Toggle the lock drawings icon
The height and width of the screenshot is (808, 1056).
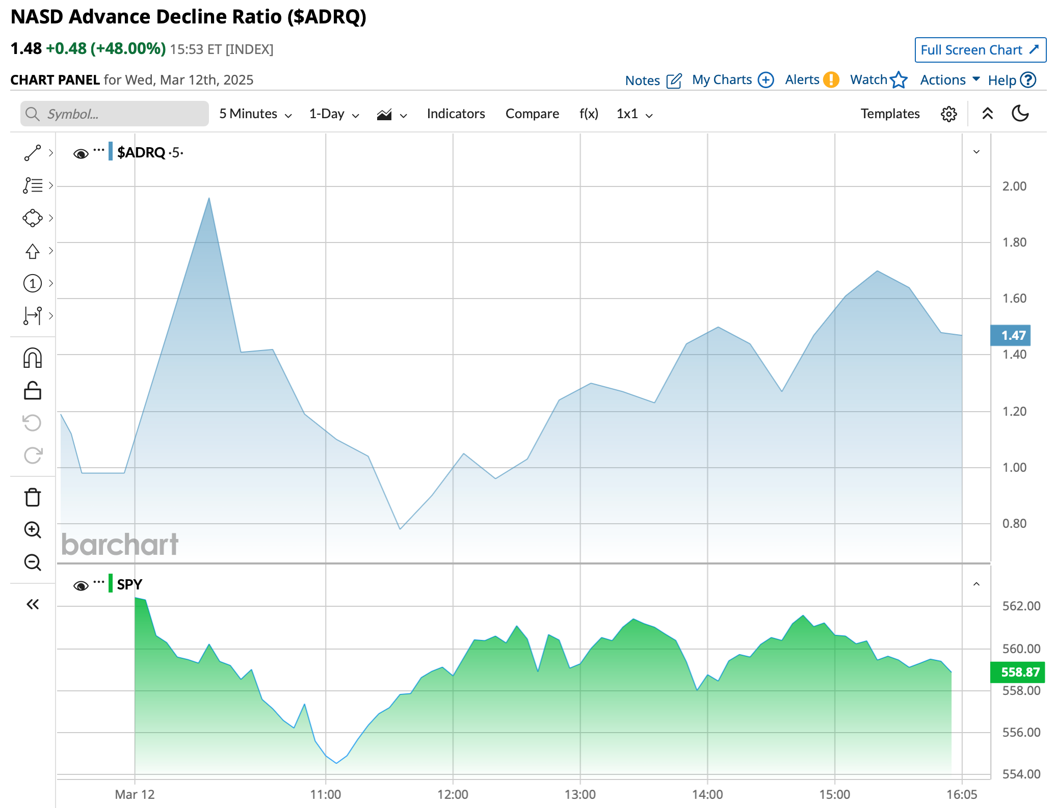pyautogui.click(x=33, y=391)
